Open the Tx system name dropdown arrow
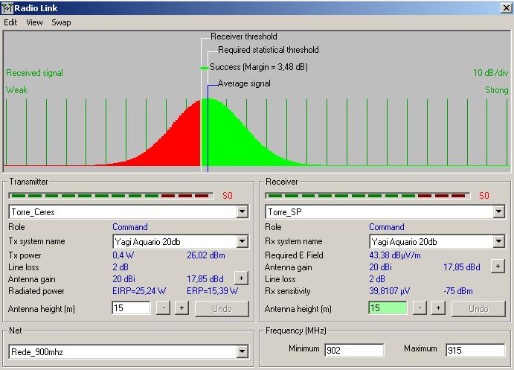This screenshot has height=370, width=514. 242,242
